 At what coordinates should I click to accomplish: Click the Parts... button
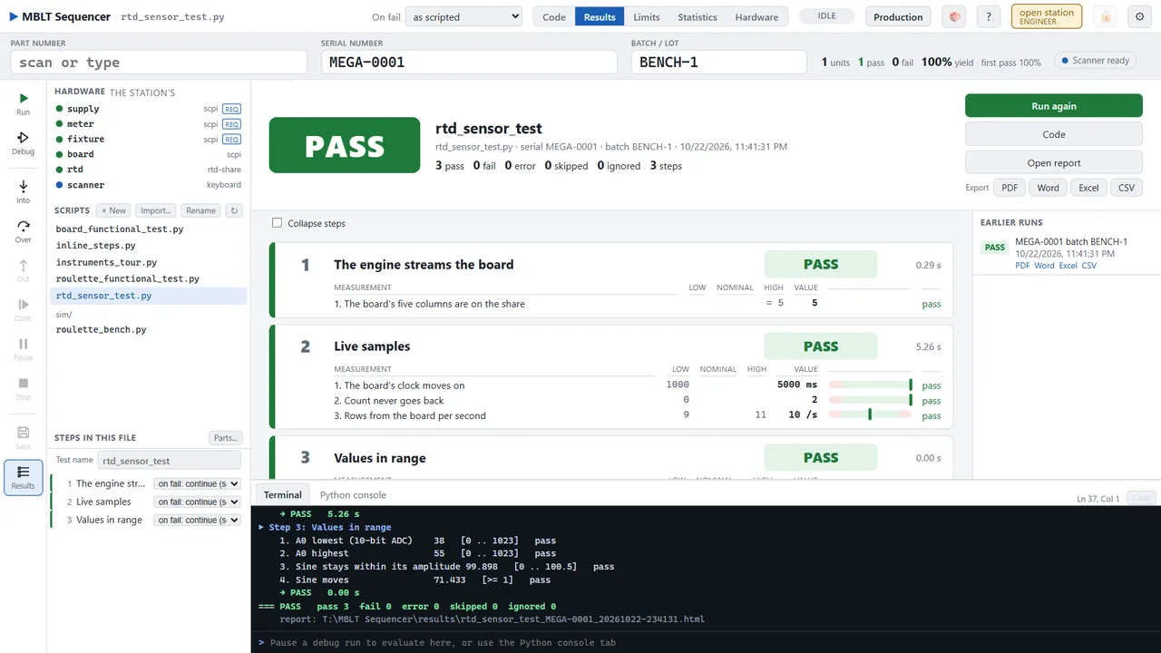point(225,438)
